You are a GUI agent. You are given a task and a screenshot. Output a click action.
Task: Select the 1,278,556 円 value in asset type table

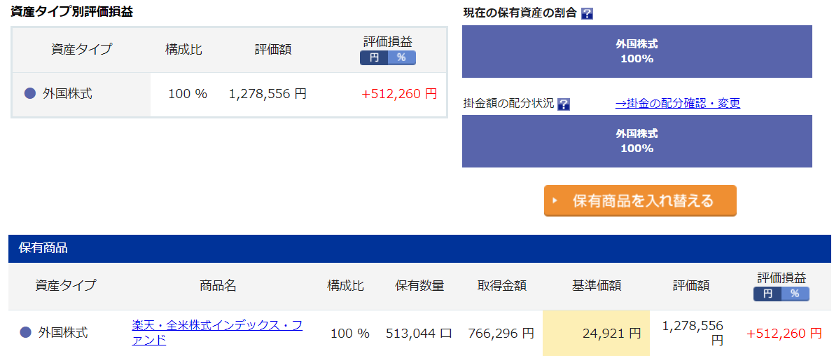pyautogui.click(x=267, y=94)
